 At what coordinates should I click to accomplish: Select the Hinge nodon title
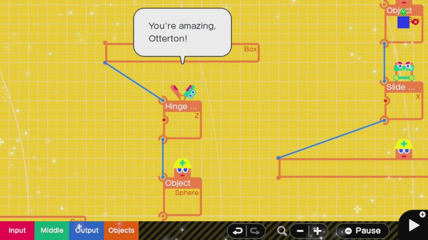[181, 106]
